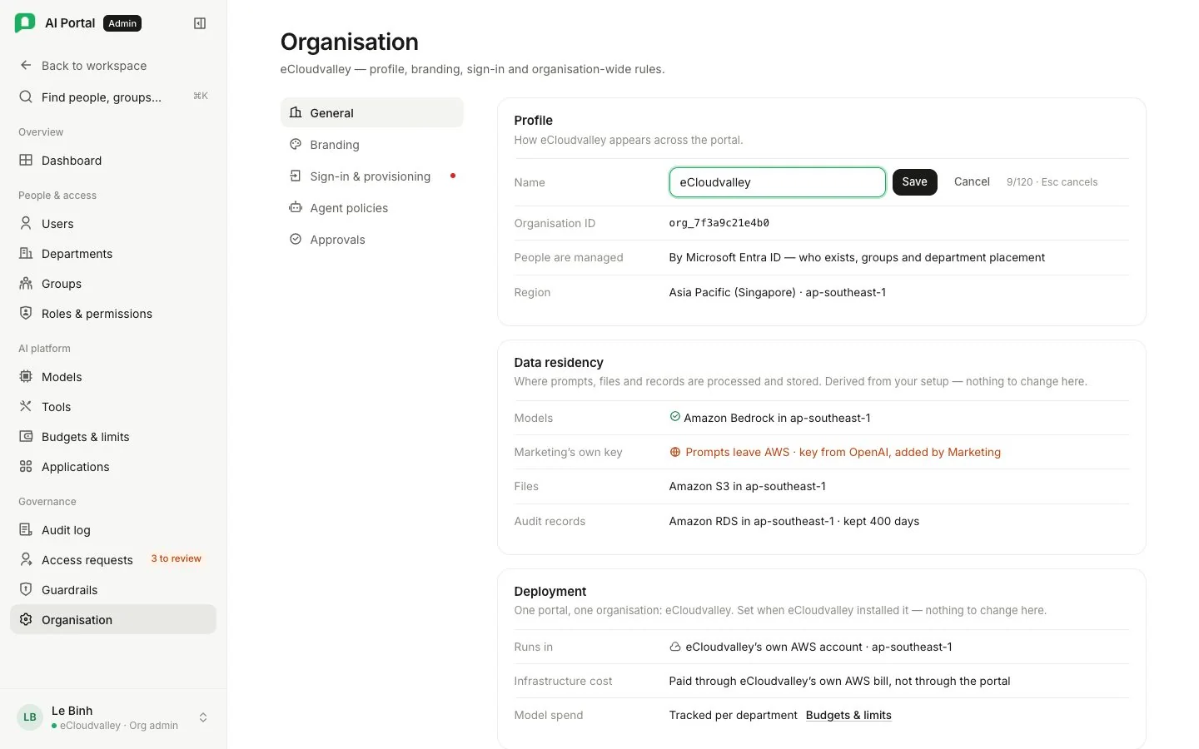The width and height of the screenshot is (1199, 749).
Task: Expand the Le Binh account switcher chevron
Action: pos(203,717)
